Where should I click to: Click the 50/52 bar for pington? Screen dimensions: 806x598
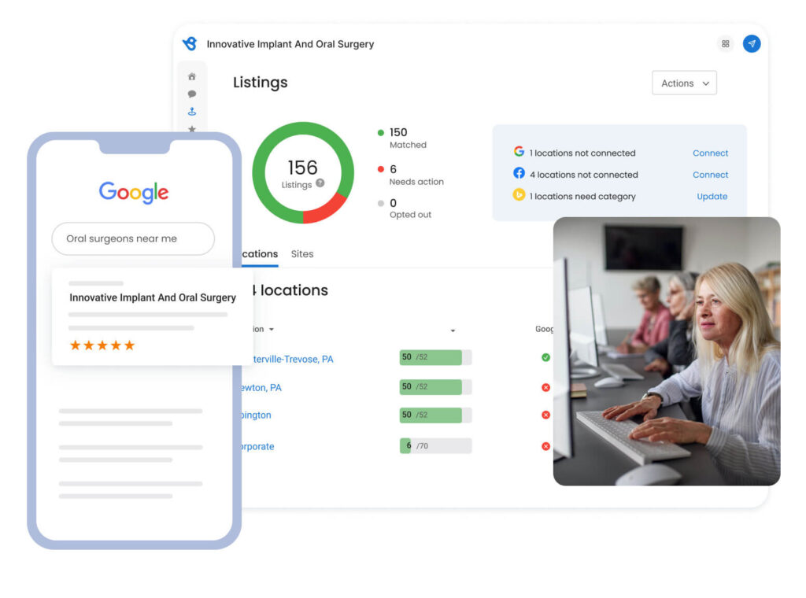coord(435,415)
